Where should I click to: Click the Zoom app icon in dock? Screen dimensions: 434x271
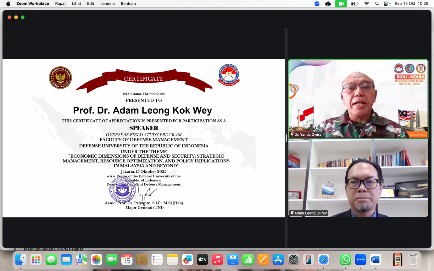[360, 260]
